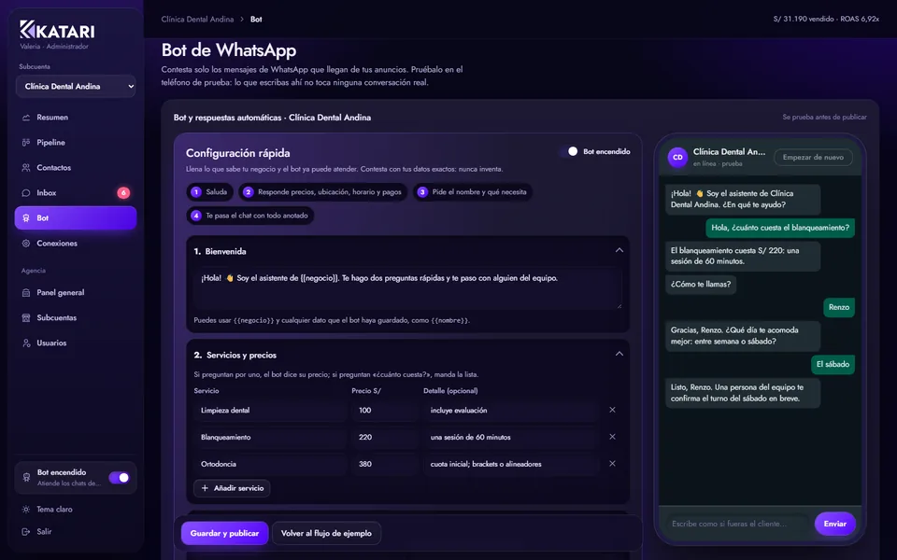Click the Salir logout icon
Image resolution: width=897 pixels, height=560 pixels.
(26, 531)
